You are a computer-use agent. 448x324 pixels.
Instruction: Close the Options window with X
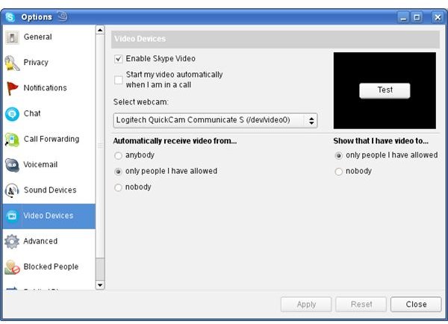[438, 18]
